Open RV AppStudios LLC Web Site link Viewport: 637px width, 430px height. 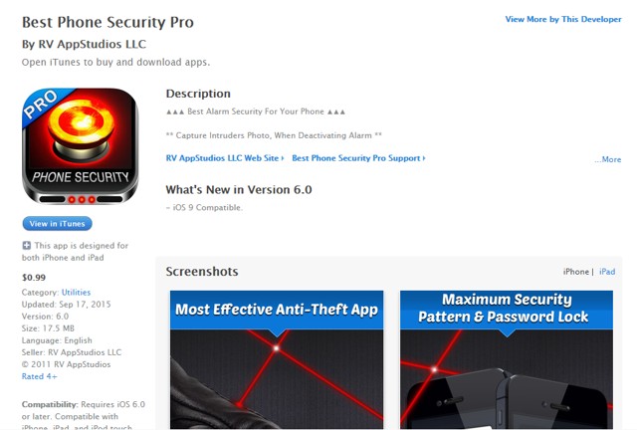pyautogui.click(x=222, y=158)
